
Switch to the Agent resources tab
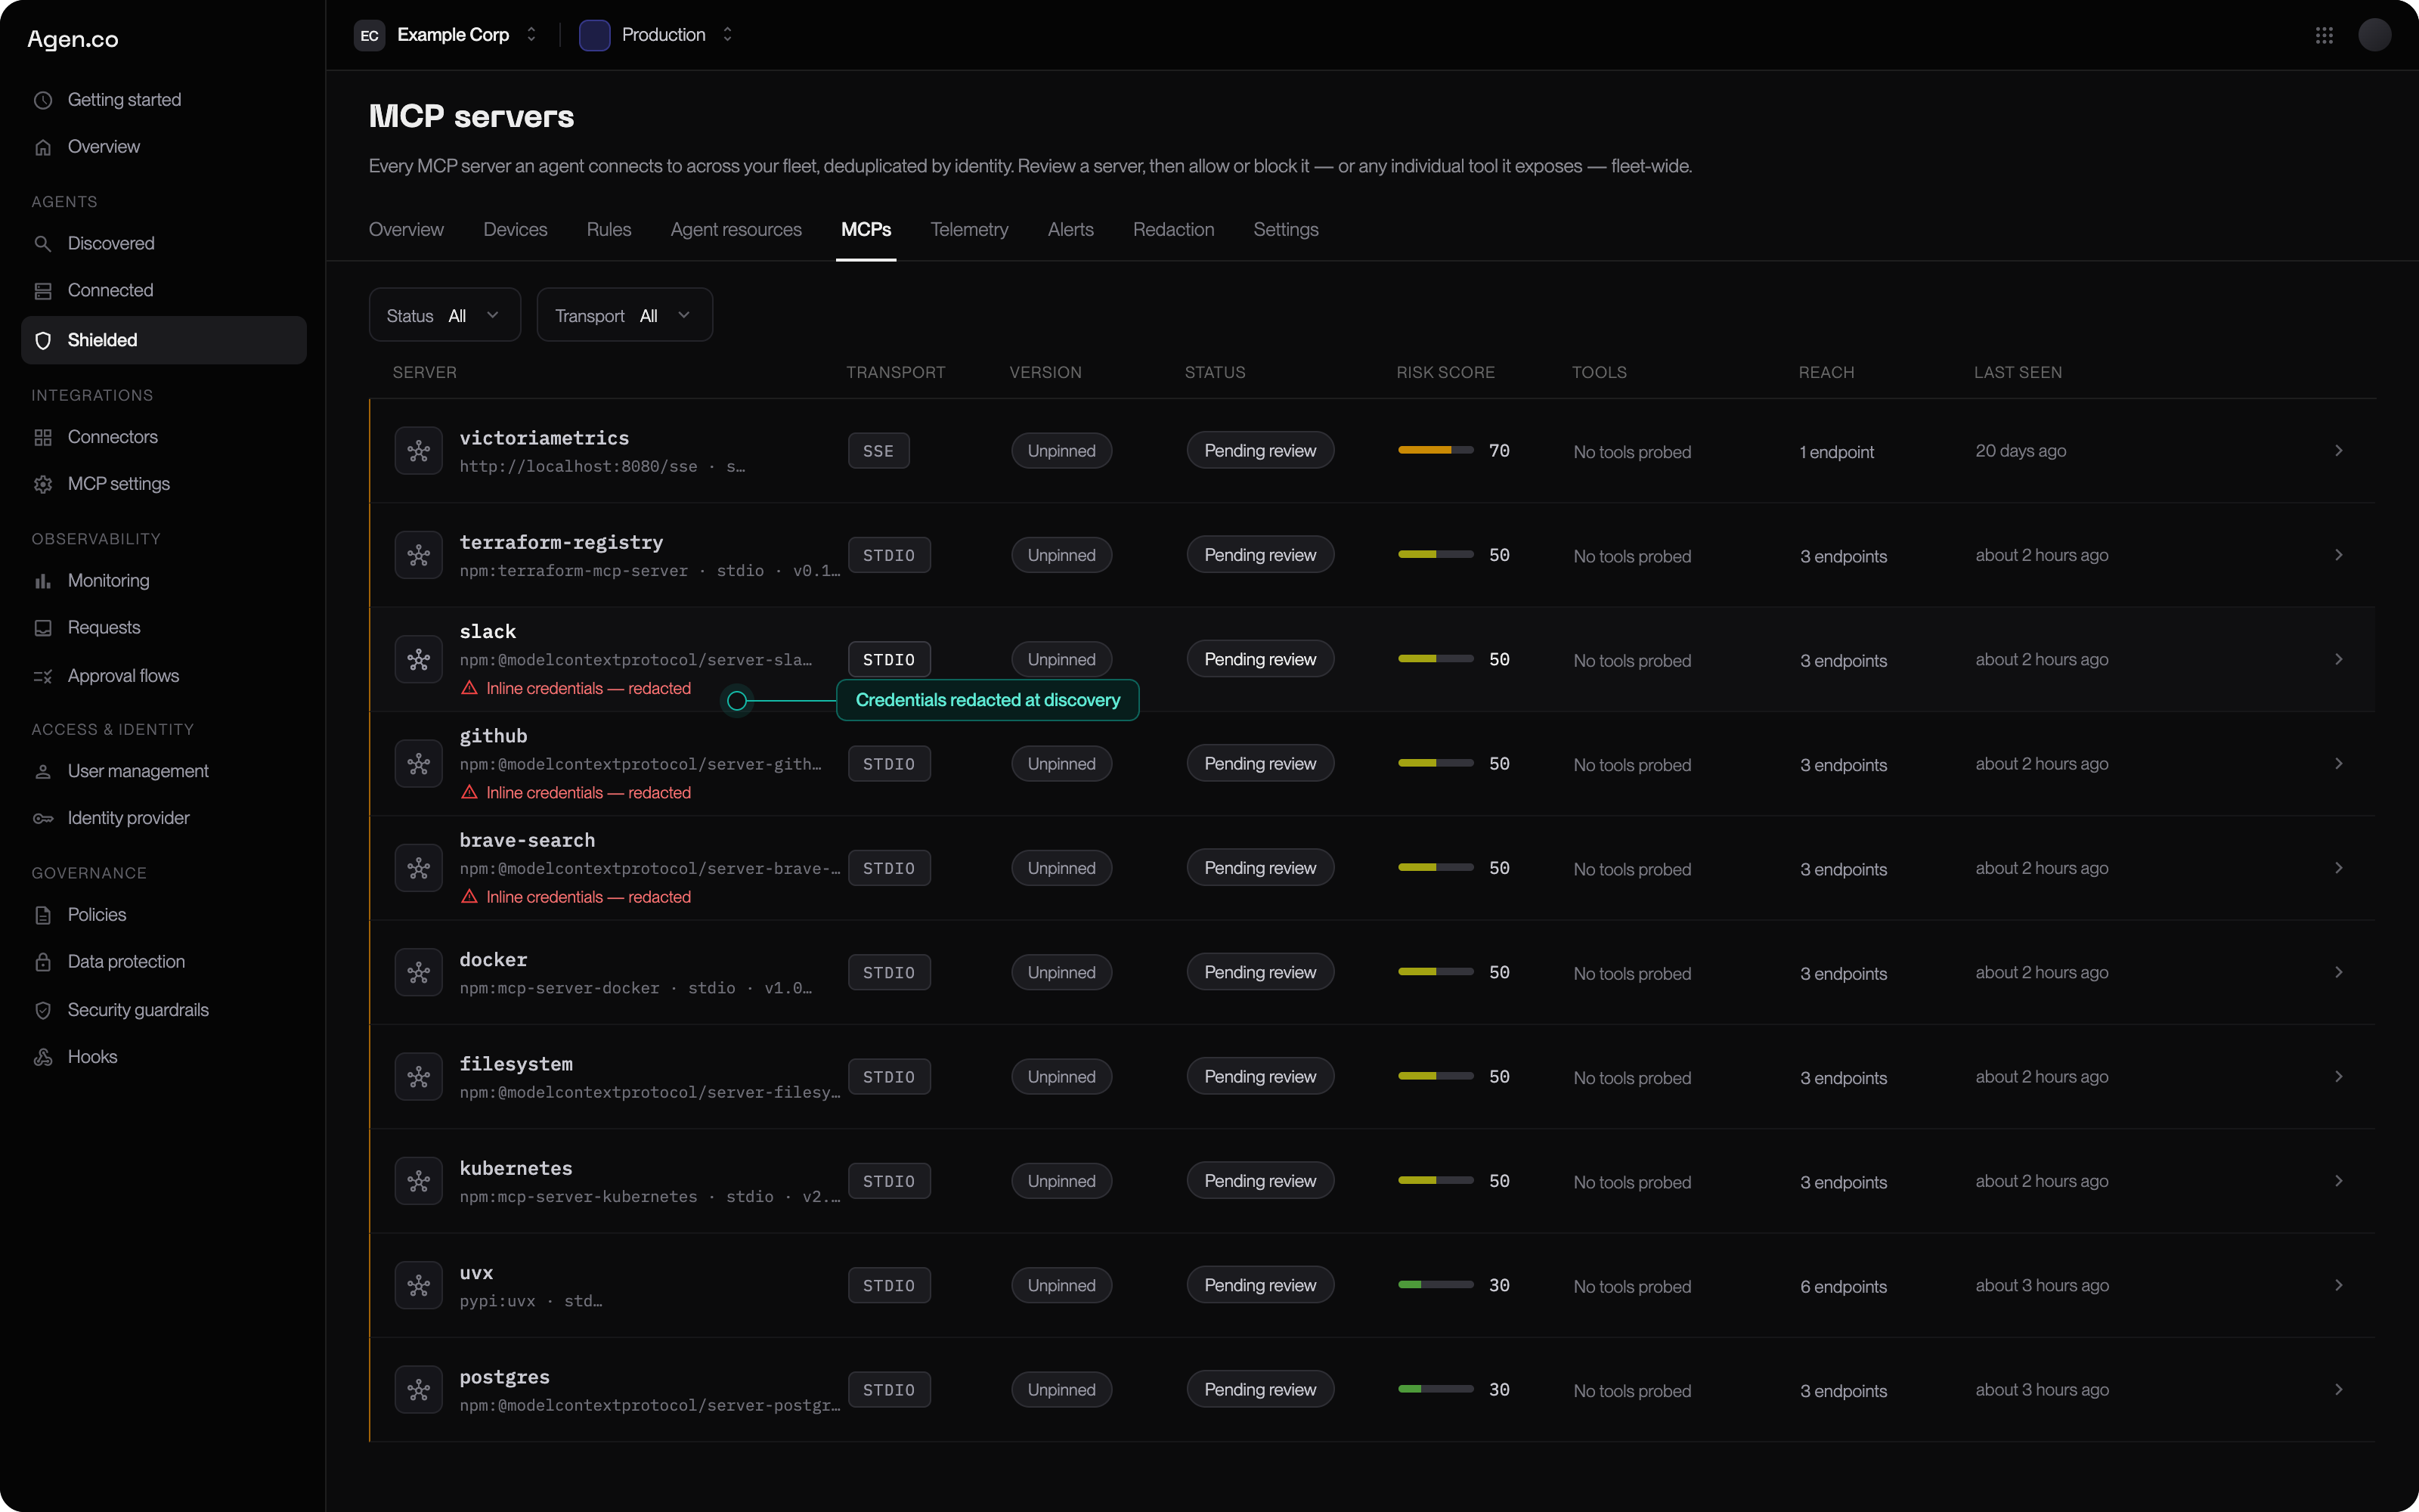pyautogui.click(x=736, y=230)
